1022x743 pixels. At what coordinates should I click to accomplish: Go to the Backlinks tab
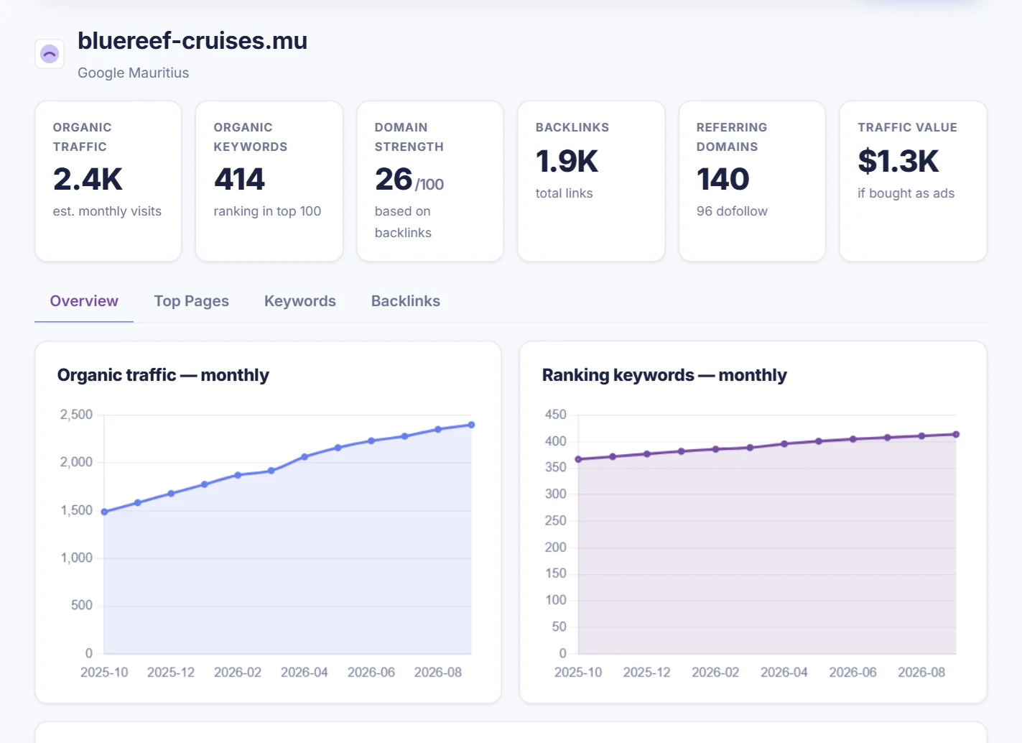(406, 301)
